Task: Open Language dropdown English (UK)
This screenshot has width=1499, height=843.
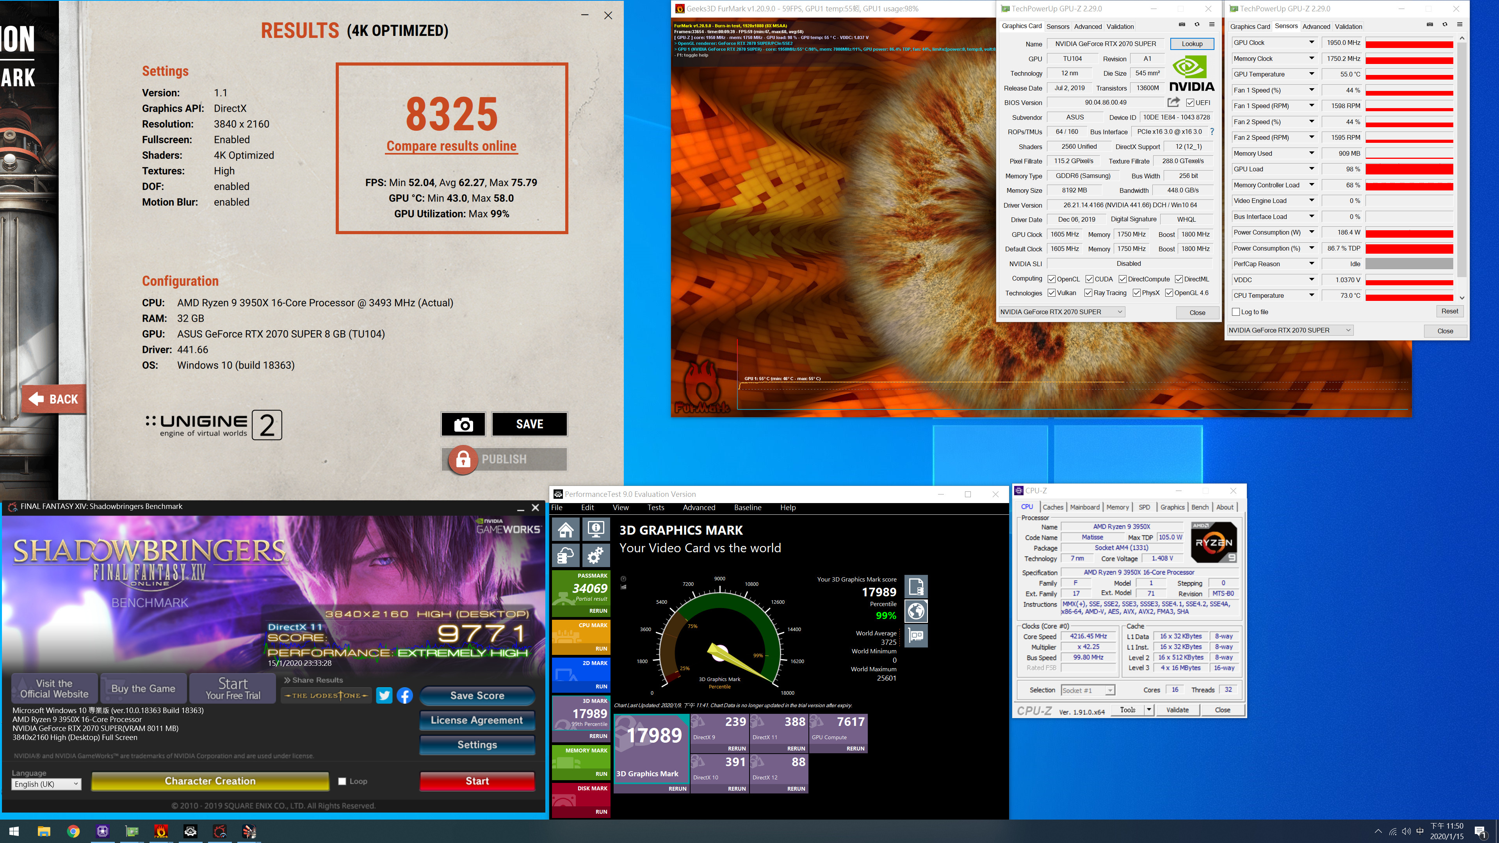Action: click(46, 784)
